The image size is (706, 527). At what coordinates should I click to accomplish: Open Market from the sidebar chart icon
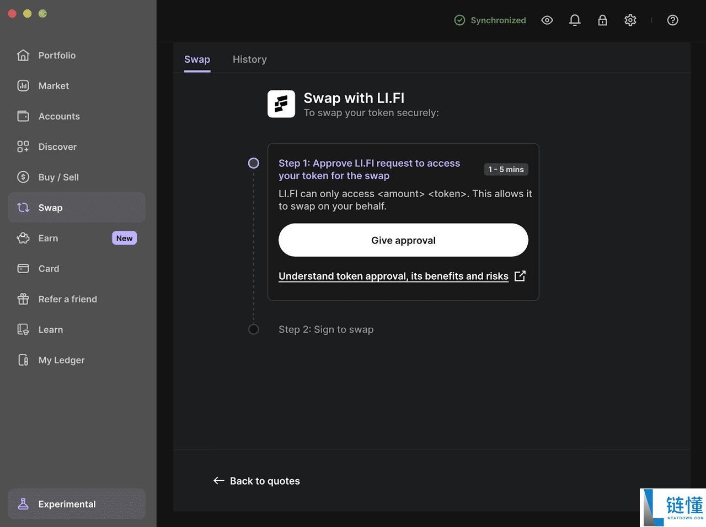tap(23, 86)
